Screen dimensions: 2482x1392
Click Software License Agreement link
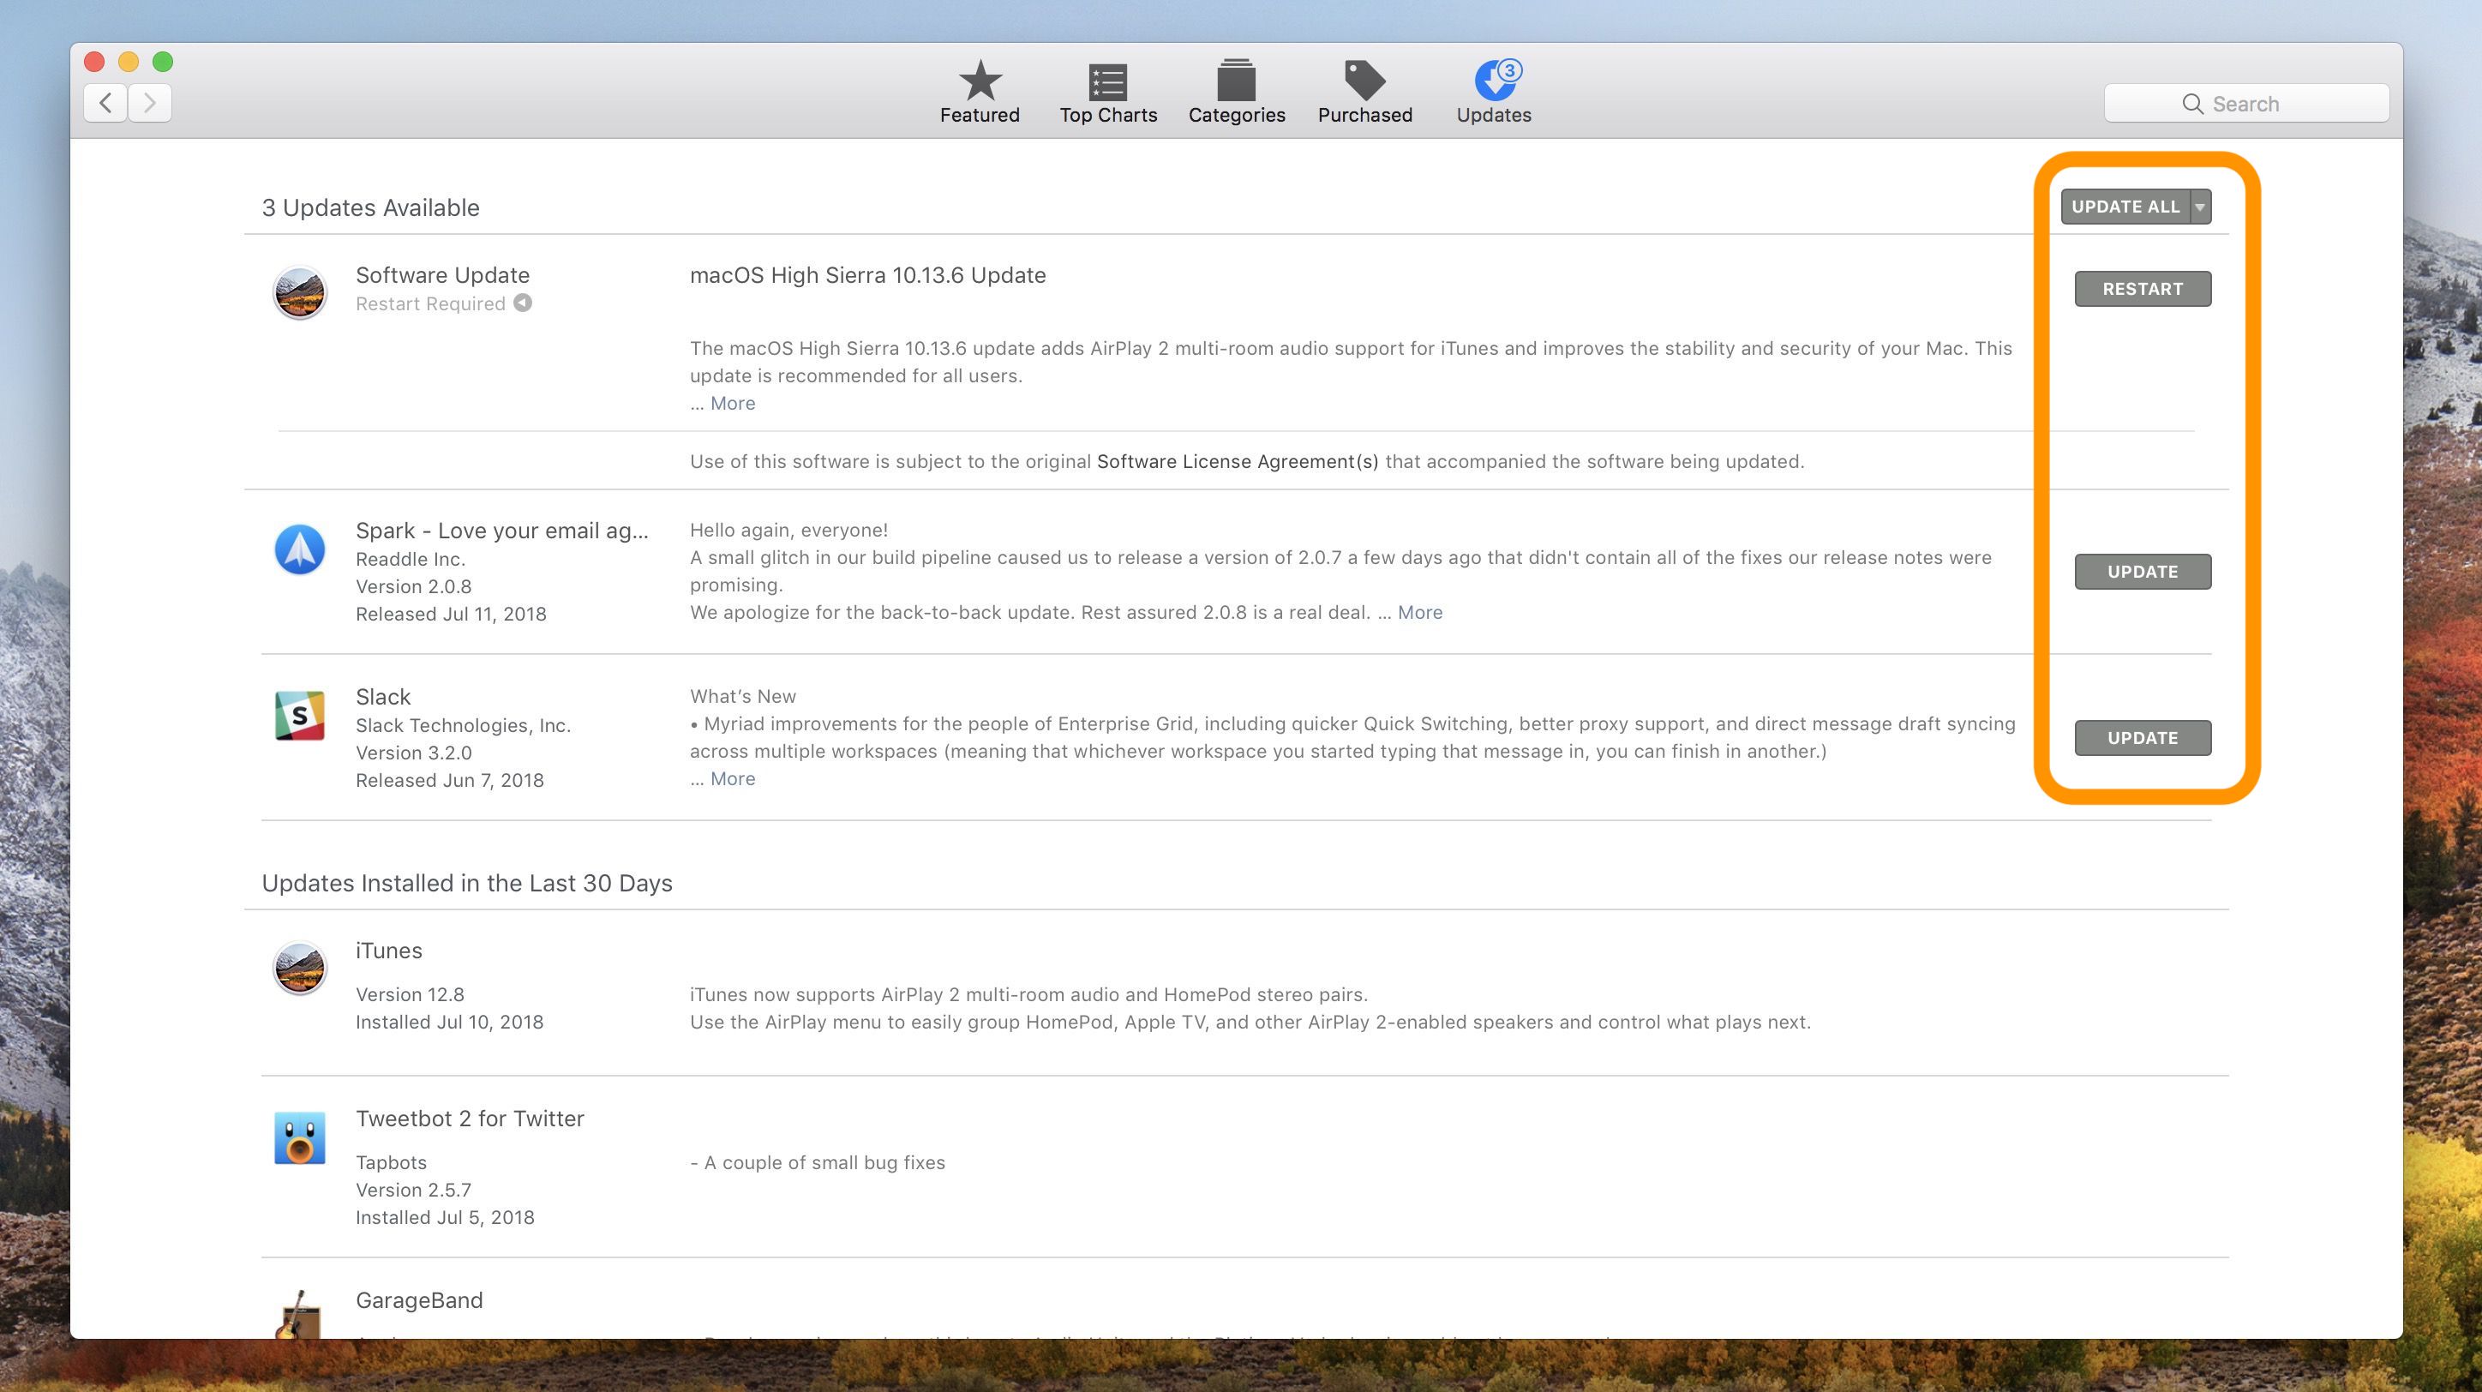point(1238,460)
